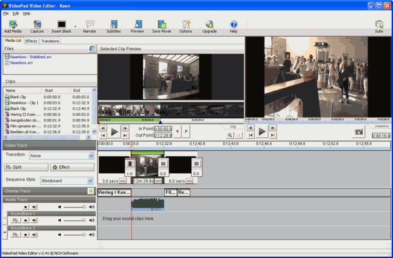Image resolution: width=393 pixels, height=258 pixels.
Task: Play the selected clip preview
Action: (x=114, y=132)
